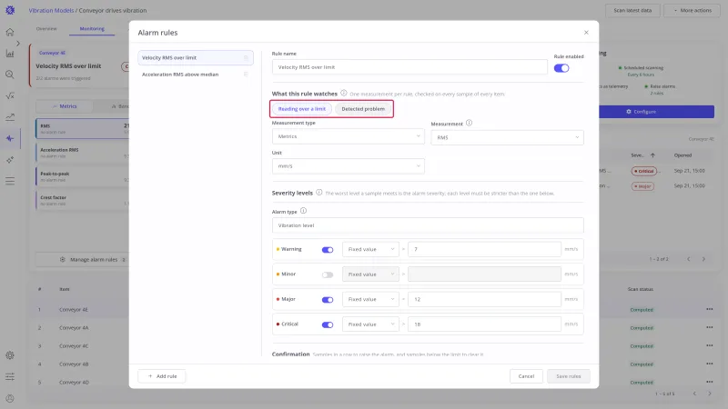The height and width of the screenshot is (409, 728).
Task: Open the Unit dropdown showing mm/s
Action: tap(349, 166)
